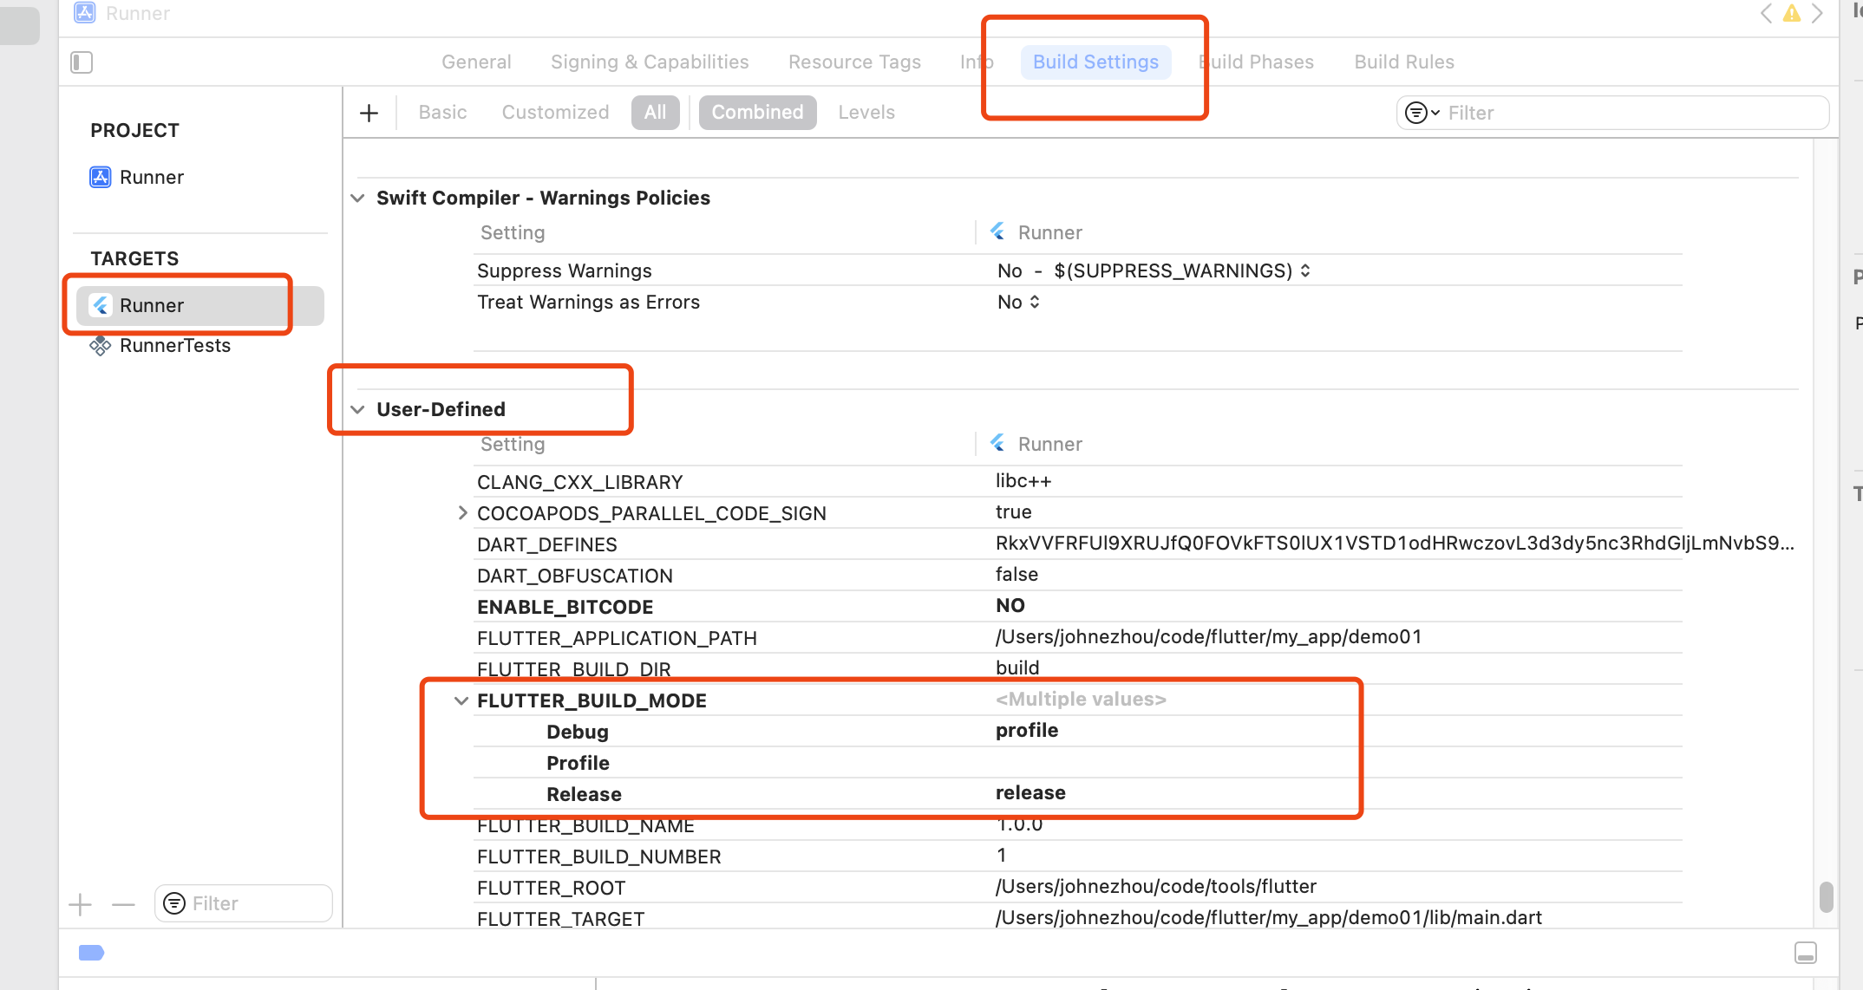Select the DART_DEFINES setting row
Image resolution: width=1863 pixels, height=990 pixels.
coord(1077,544)
